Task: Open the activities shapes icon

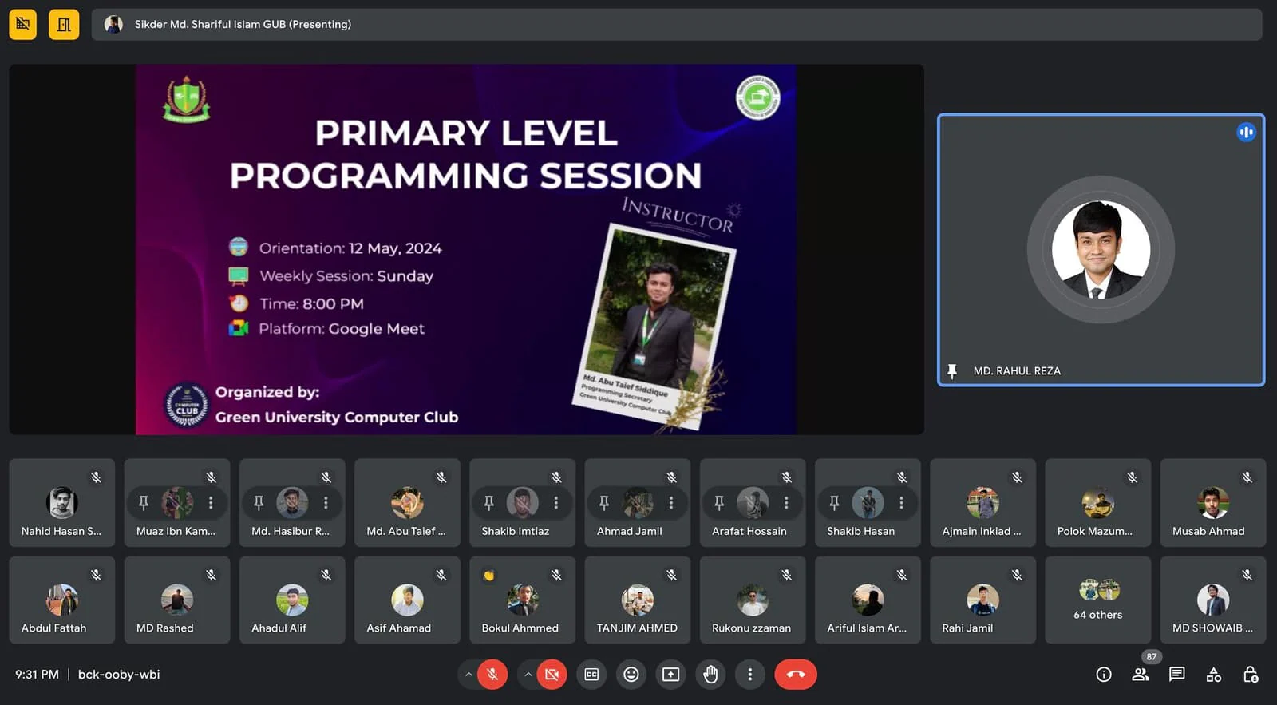Action: pyautogui.click(x=1214, y=675)
